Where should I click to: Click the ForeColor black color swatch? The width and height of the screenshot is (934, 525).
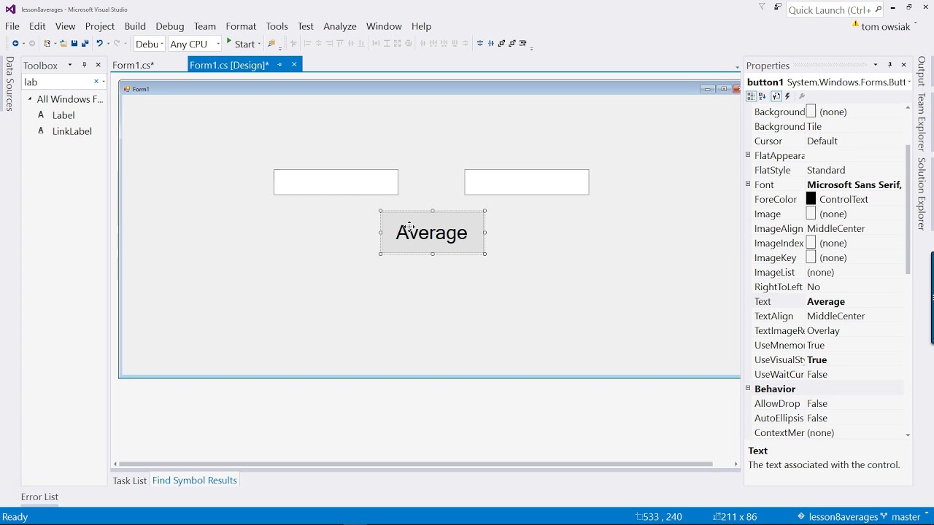coord(811,198)
